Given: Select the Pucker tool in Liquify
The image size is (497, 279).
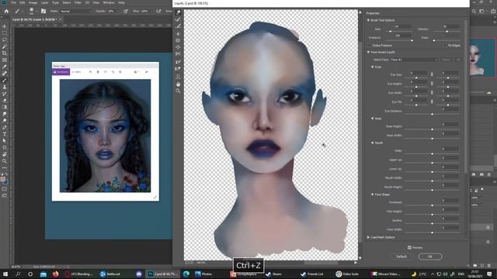Looking at the screenshot, I should click(178, 40).
